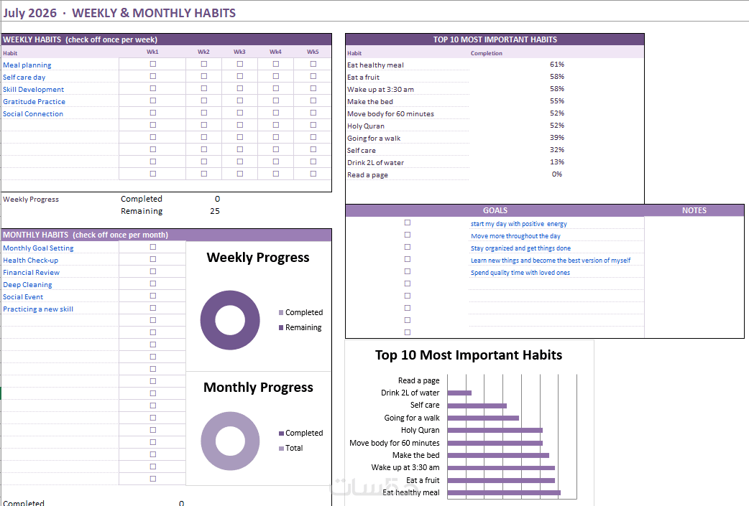This screenshot has width=749, height=506.
Task: Check Gratitude Practice Wk5 checkbox
Action: [x=313, y=100]
